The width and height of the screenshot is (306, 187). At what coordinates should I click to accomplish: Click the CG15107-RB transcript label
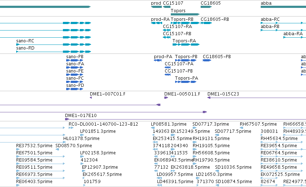point(177,34)
